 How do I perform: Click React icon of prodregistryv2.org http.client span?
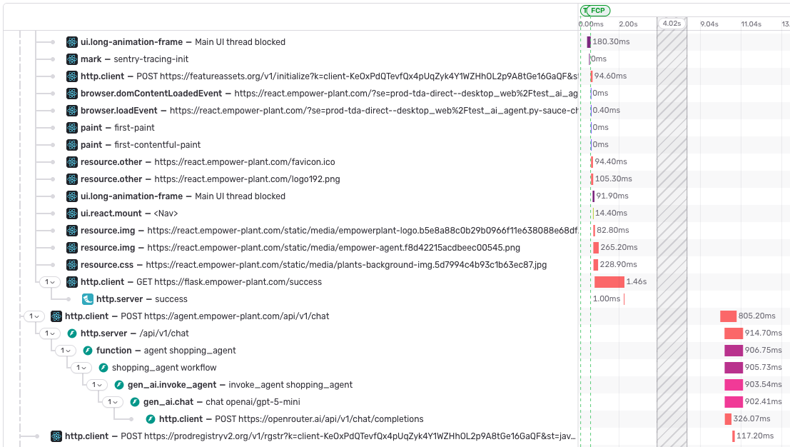click(x=56, y=436)
